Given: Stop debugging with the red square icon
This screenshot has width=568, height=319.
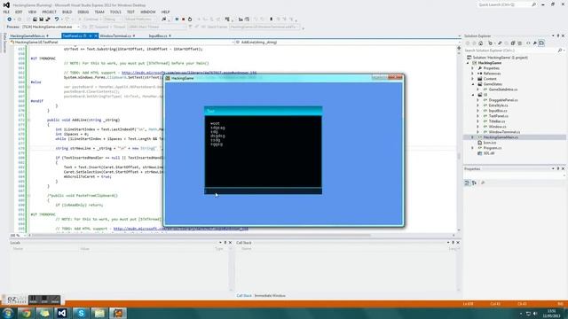Looking at the screenshot, I should [x=183, y=19].
